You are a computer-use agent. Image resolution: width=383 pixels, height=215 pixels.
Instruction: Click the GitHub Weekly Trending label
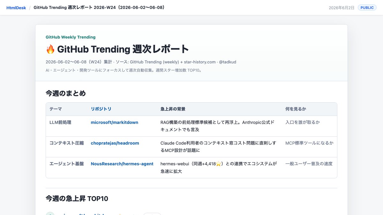[x=71, y=37]
